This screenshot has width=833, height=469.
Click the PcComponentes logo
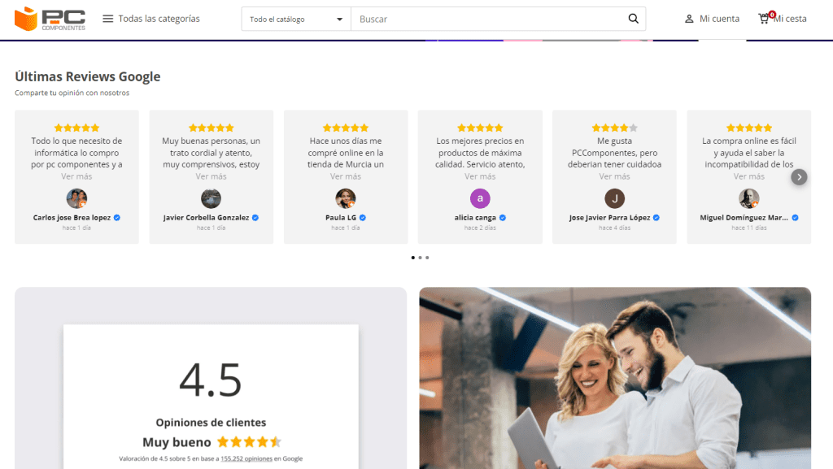click(50, 19)
